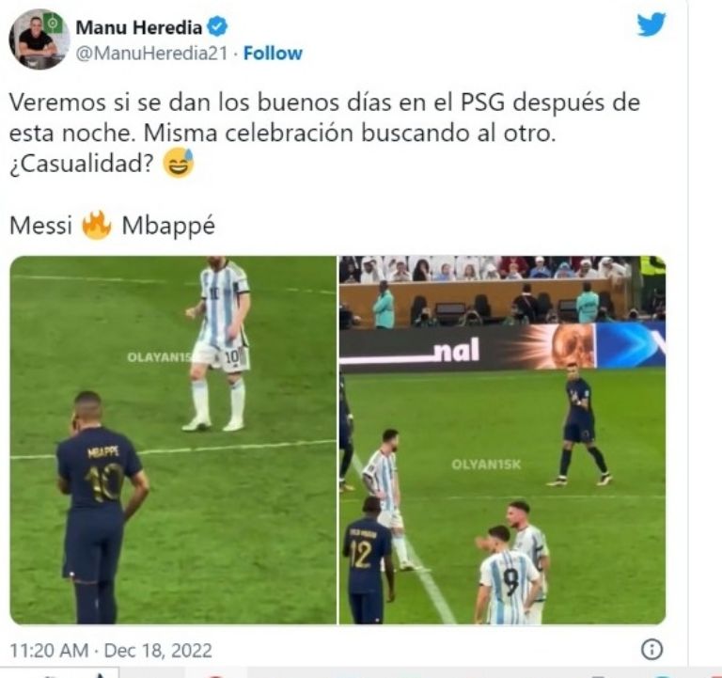Open the tweet info icon
This screenshot has width=722, height=678.
click(x=651, y=650)
